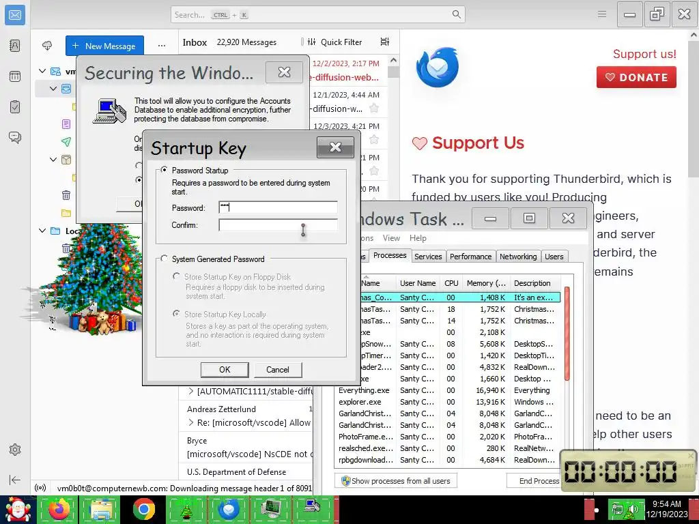
Task: Click the Get Messages cloud icon
Action: pos(47,46)
